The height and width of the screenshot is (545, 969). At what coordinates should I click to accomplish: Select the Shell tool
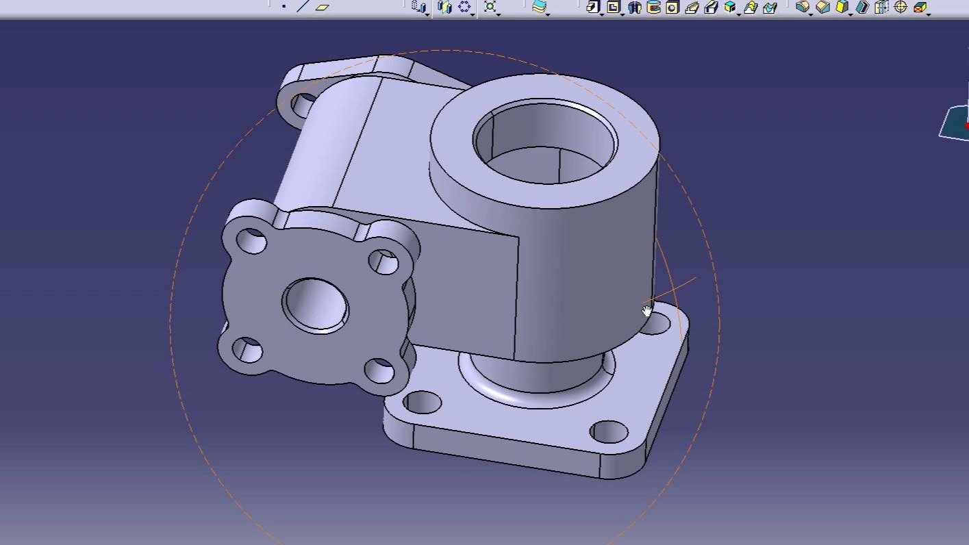tap(862, 7)
